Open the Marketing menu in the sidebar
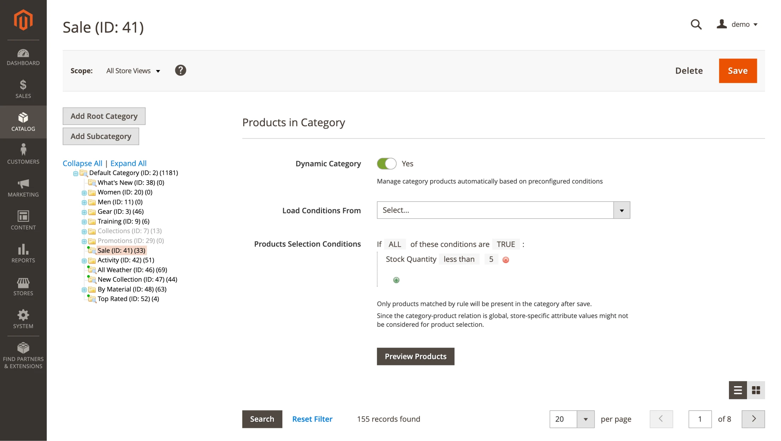 click(x=23, y=188)
